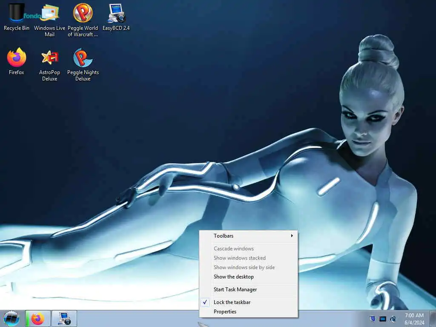Select the Windows Live Mail desktop icon

(x=49, y=20)
